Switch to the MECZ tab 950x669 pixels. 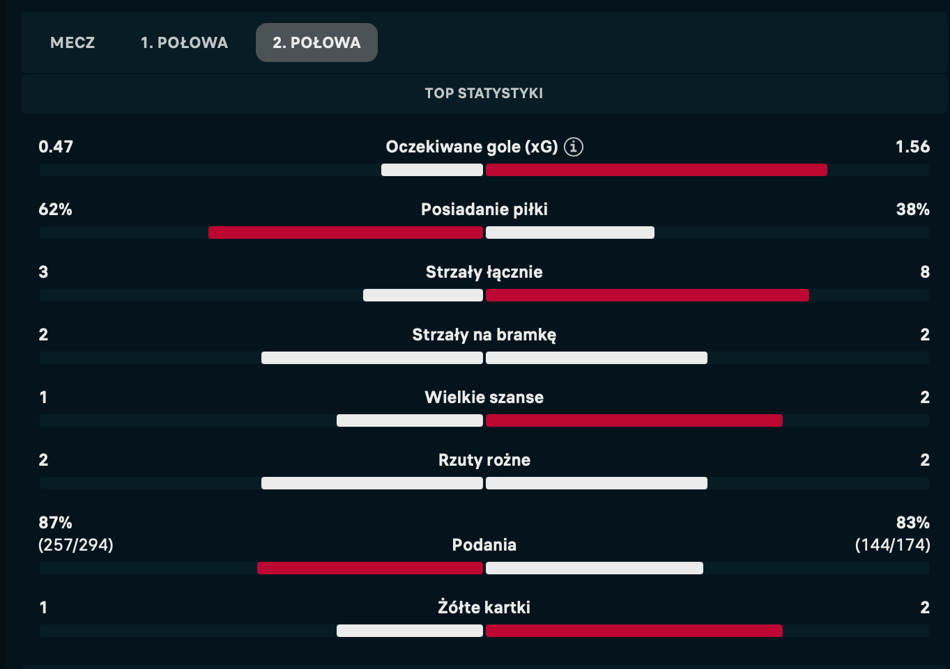[x=72, y=42]
